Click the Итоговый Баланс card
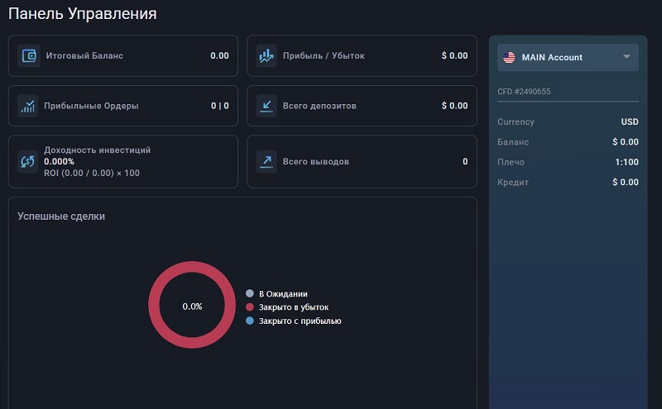Screen dimensions: 662x409 tap(122, 56)
